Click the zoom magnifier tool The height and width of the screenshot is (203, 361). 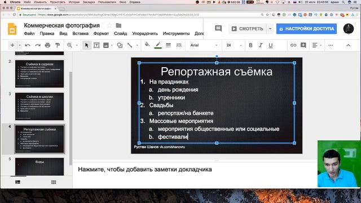tap(69, 45)
